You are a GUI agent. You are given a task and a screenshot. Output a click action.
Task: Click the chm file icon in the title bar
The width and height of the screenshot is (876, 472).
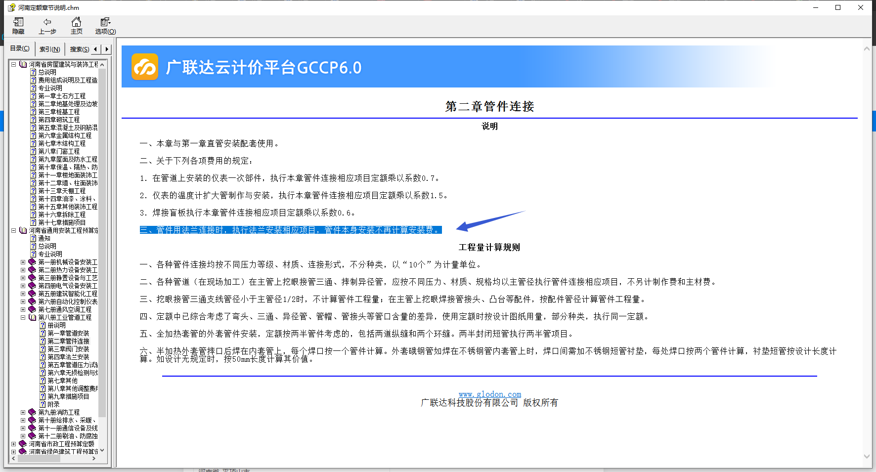(x=11, y=7)
